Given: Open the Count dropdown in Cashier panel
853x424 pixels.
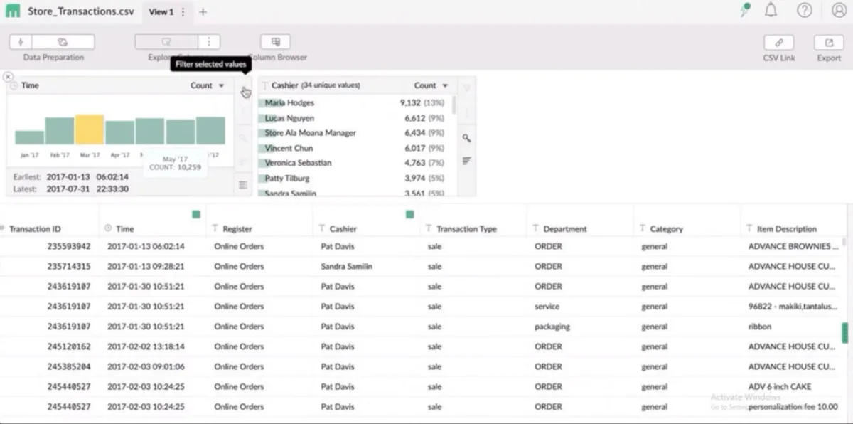Looking at the screenshot, I should [431, 85].
